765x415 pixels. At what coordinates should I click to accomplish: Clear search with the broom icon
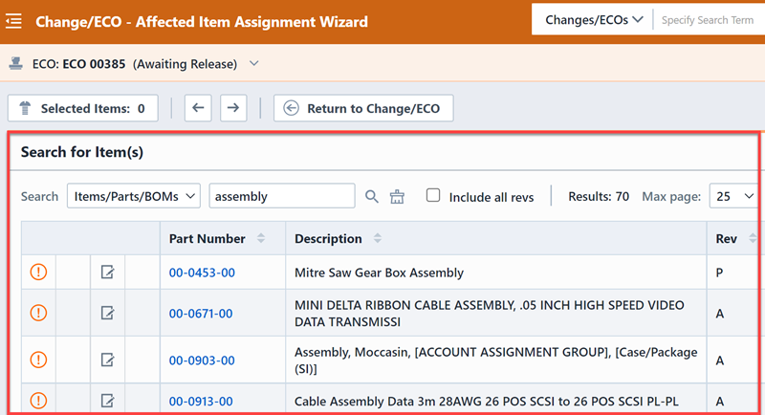(397, 197)
